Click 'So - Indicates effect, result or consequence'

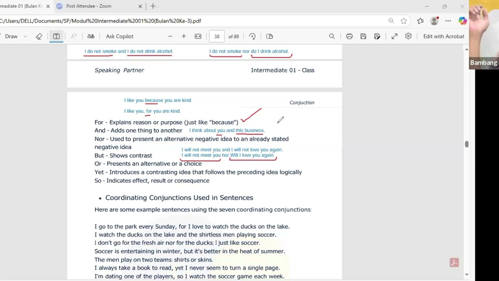[152, 181]
